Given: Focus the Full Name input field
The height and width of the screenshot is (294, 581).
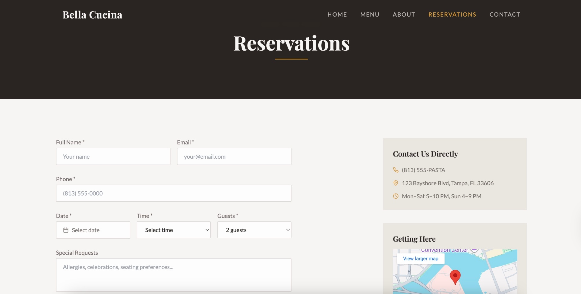Looking at the screenshot, I should pos(113,157).
